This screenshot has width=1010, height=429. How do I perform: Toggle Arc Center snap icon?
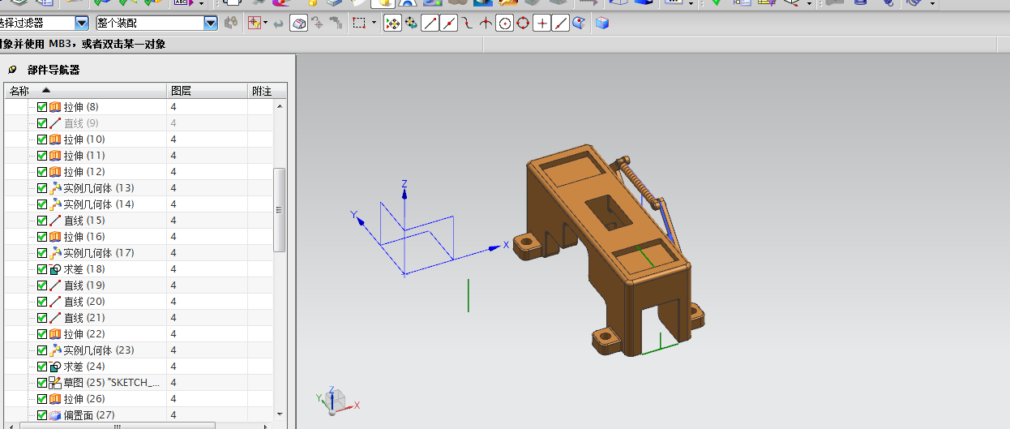click(x=505, y=24)
